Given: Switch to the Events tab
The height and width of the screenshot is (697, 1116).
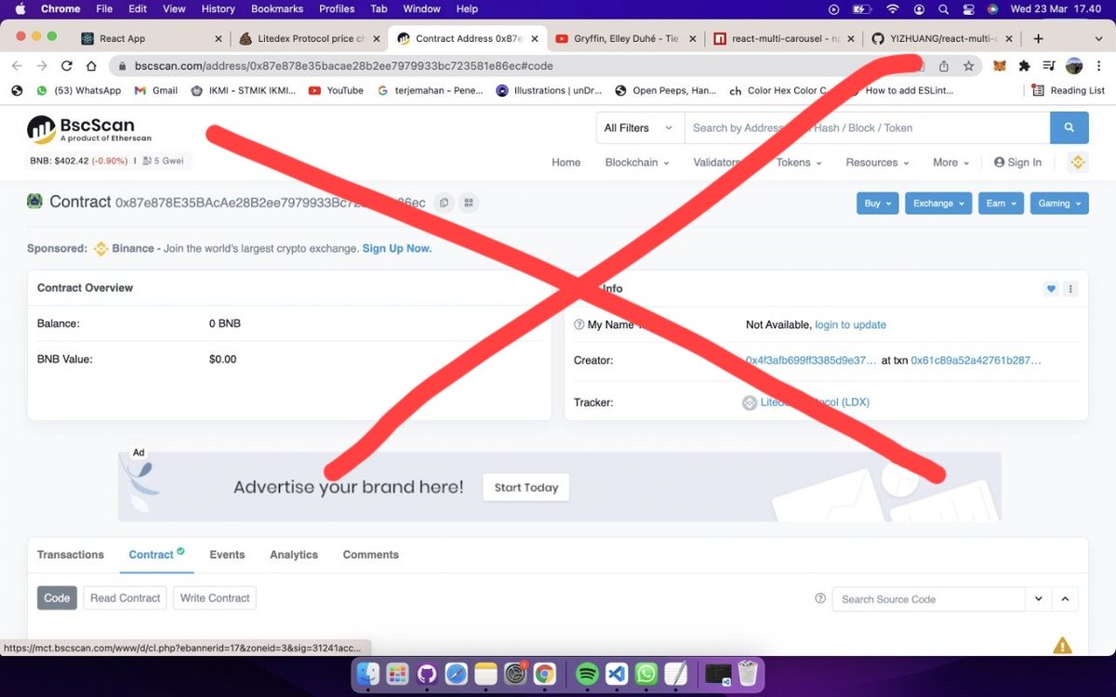Looking at the screenshot, I should click(227, 555).
